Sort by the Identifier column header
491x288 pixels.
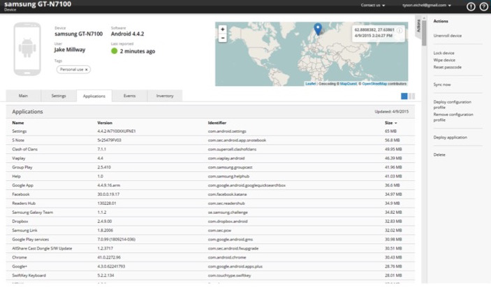[217, 123]
